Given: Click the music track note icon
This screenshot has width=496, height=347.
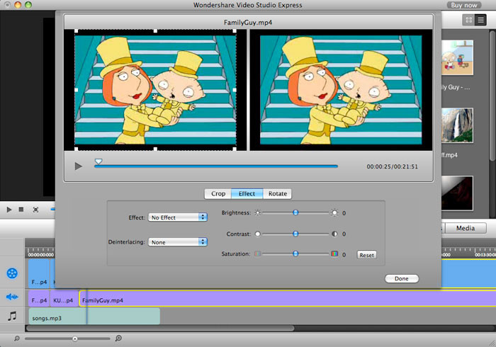Looking at the screenshot, I should point(12,316).
